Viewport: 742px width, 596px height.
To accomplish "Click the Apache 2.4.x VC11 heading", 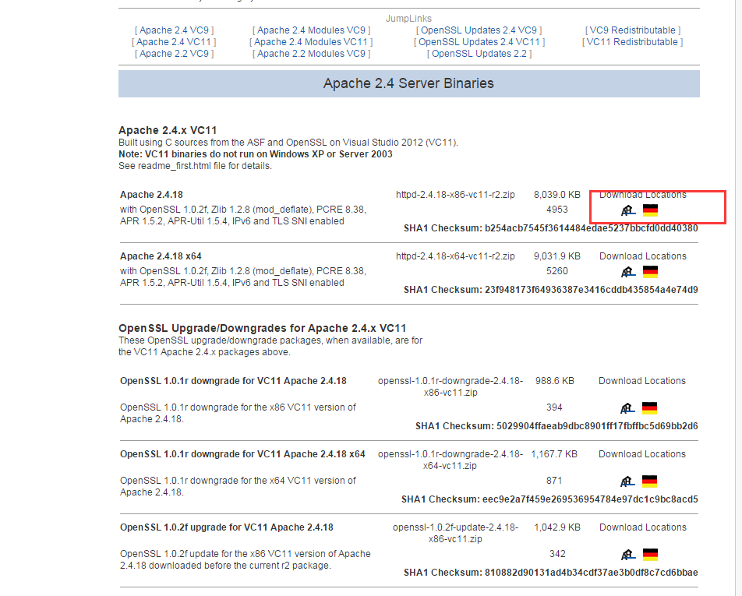I will click(168, 131).
